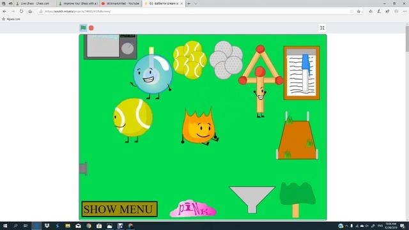Go back to previous page
This screenshot has height=230, width=409.
coord(4,11)
